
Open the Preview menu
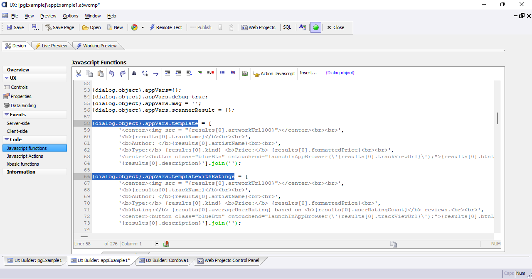click(x=48, y=16)
